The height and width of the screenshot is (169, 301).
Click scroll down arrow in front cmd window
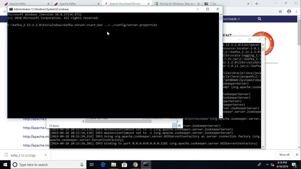(221, 116)
